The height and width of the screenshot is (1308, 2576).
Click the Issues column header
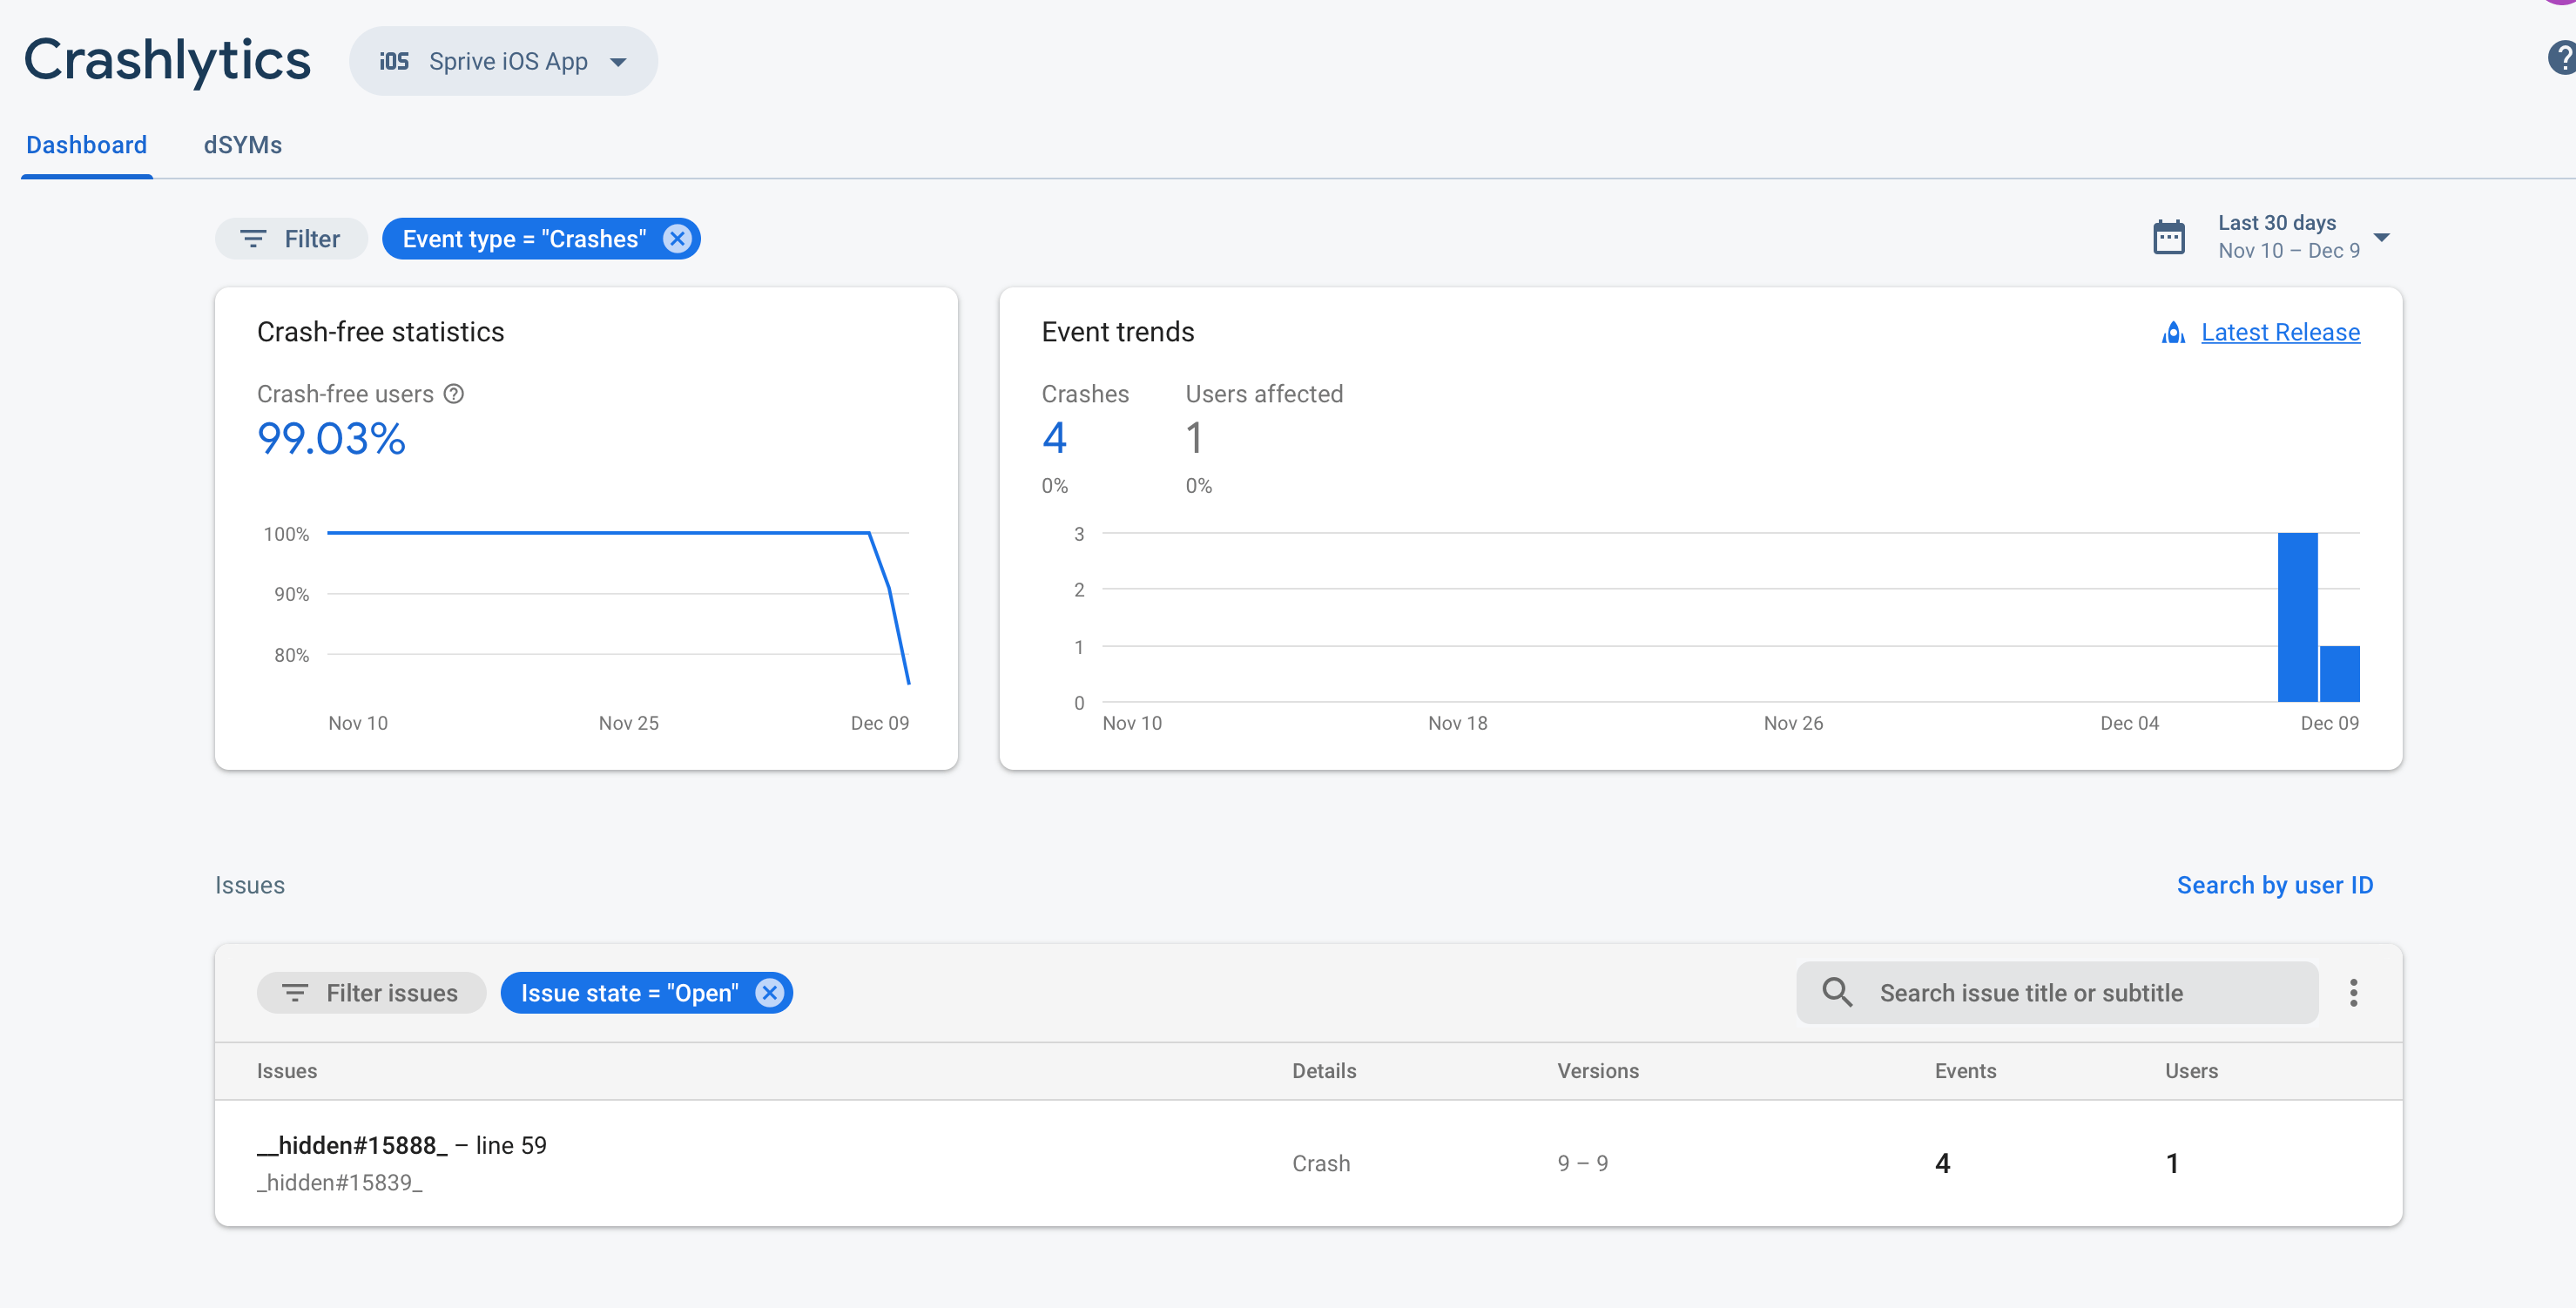click(287, 1071)
